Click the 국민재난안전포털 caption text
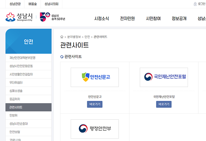206x141 pixels. point(164,97)
